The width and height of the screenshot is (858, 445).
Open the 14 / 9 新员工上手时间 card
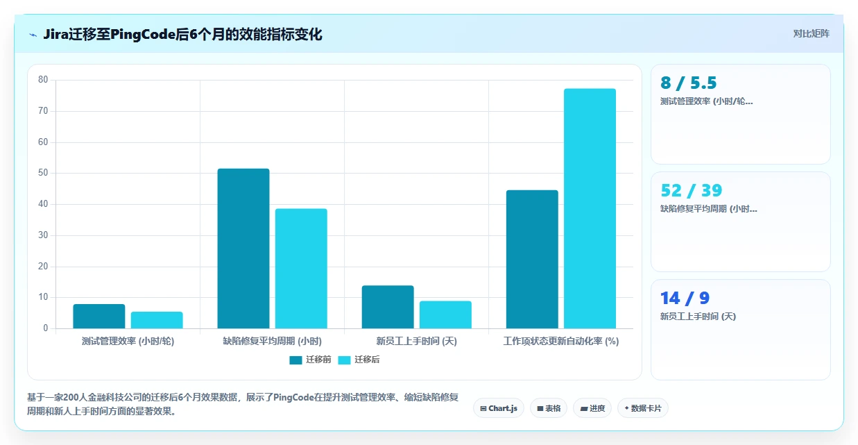[x=740, y=330]
